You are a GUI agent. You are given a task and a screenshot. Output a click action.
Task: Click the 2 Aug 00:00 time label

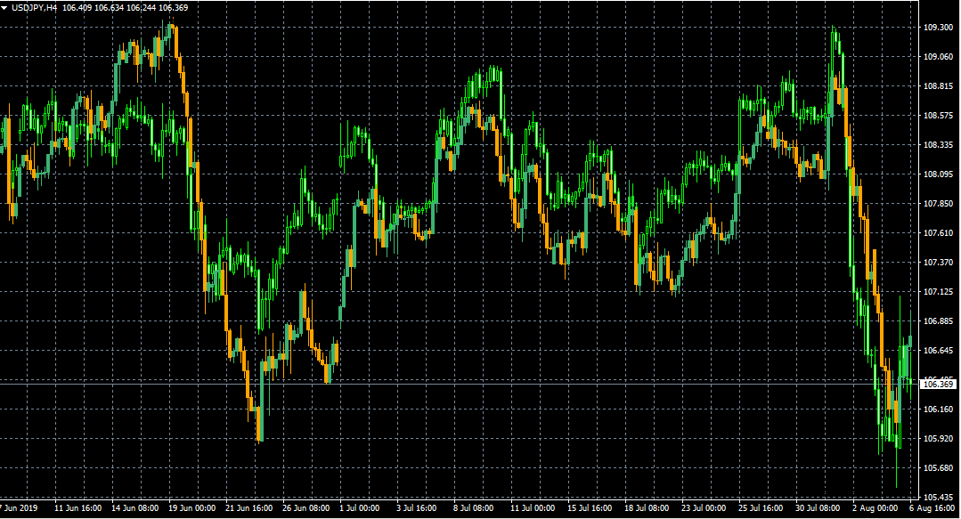875,508
